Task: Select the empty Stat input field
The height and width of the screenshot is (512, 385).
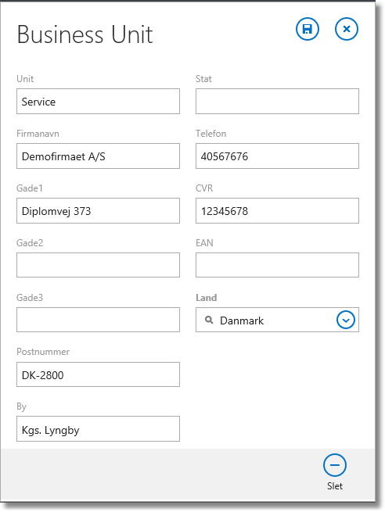Action: [x=277, y=101]
